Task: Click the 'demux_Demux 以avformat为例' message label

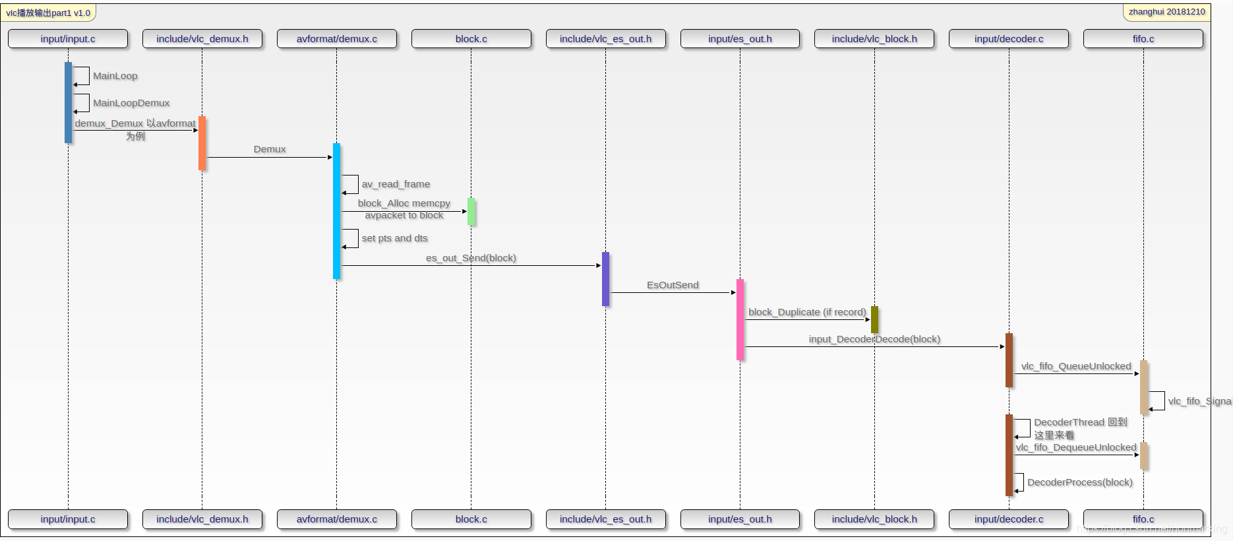Action: coord(135,129)
